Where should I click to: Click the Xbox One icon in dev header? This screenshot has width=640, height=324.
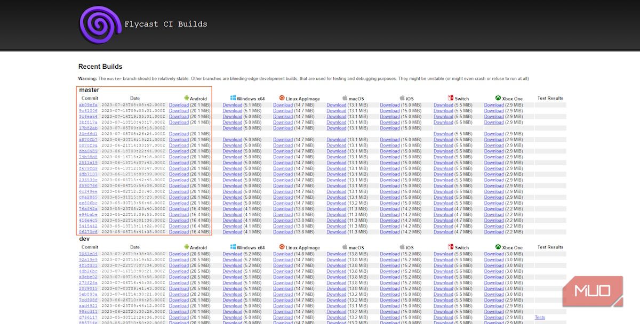[x=498, y=247]
